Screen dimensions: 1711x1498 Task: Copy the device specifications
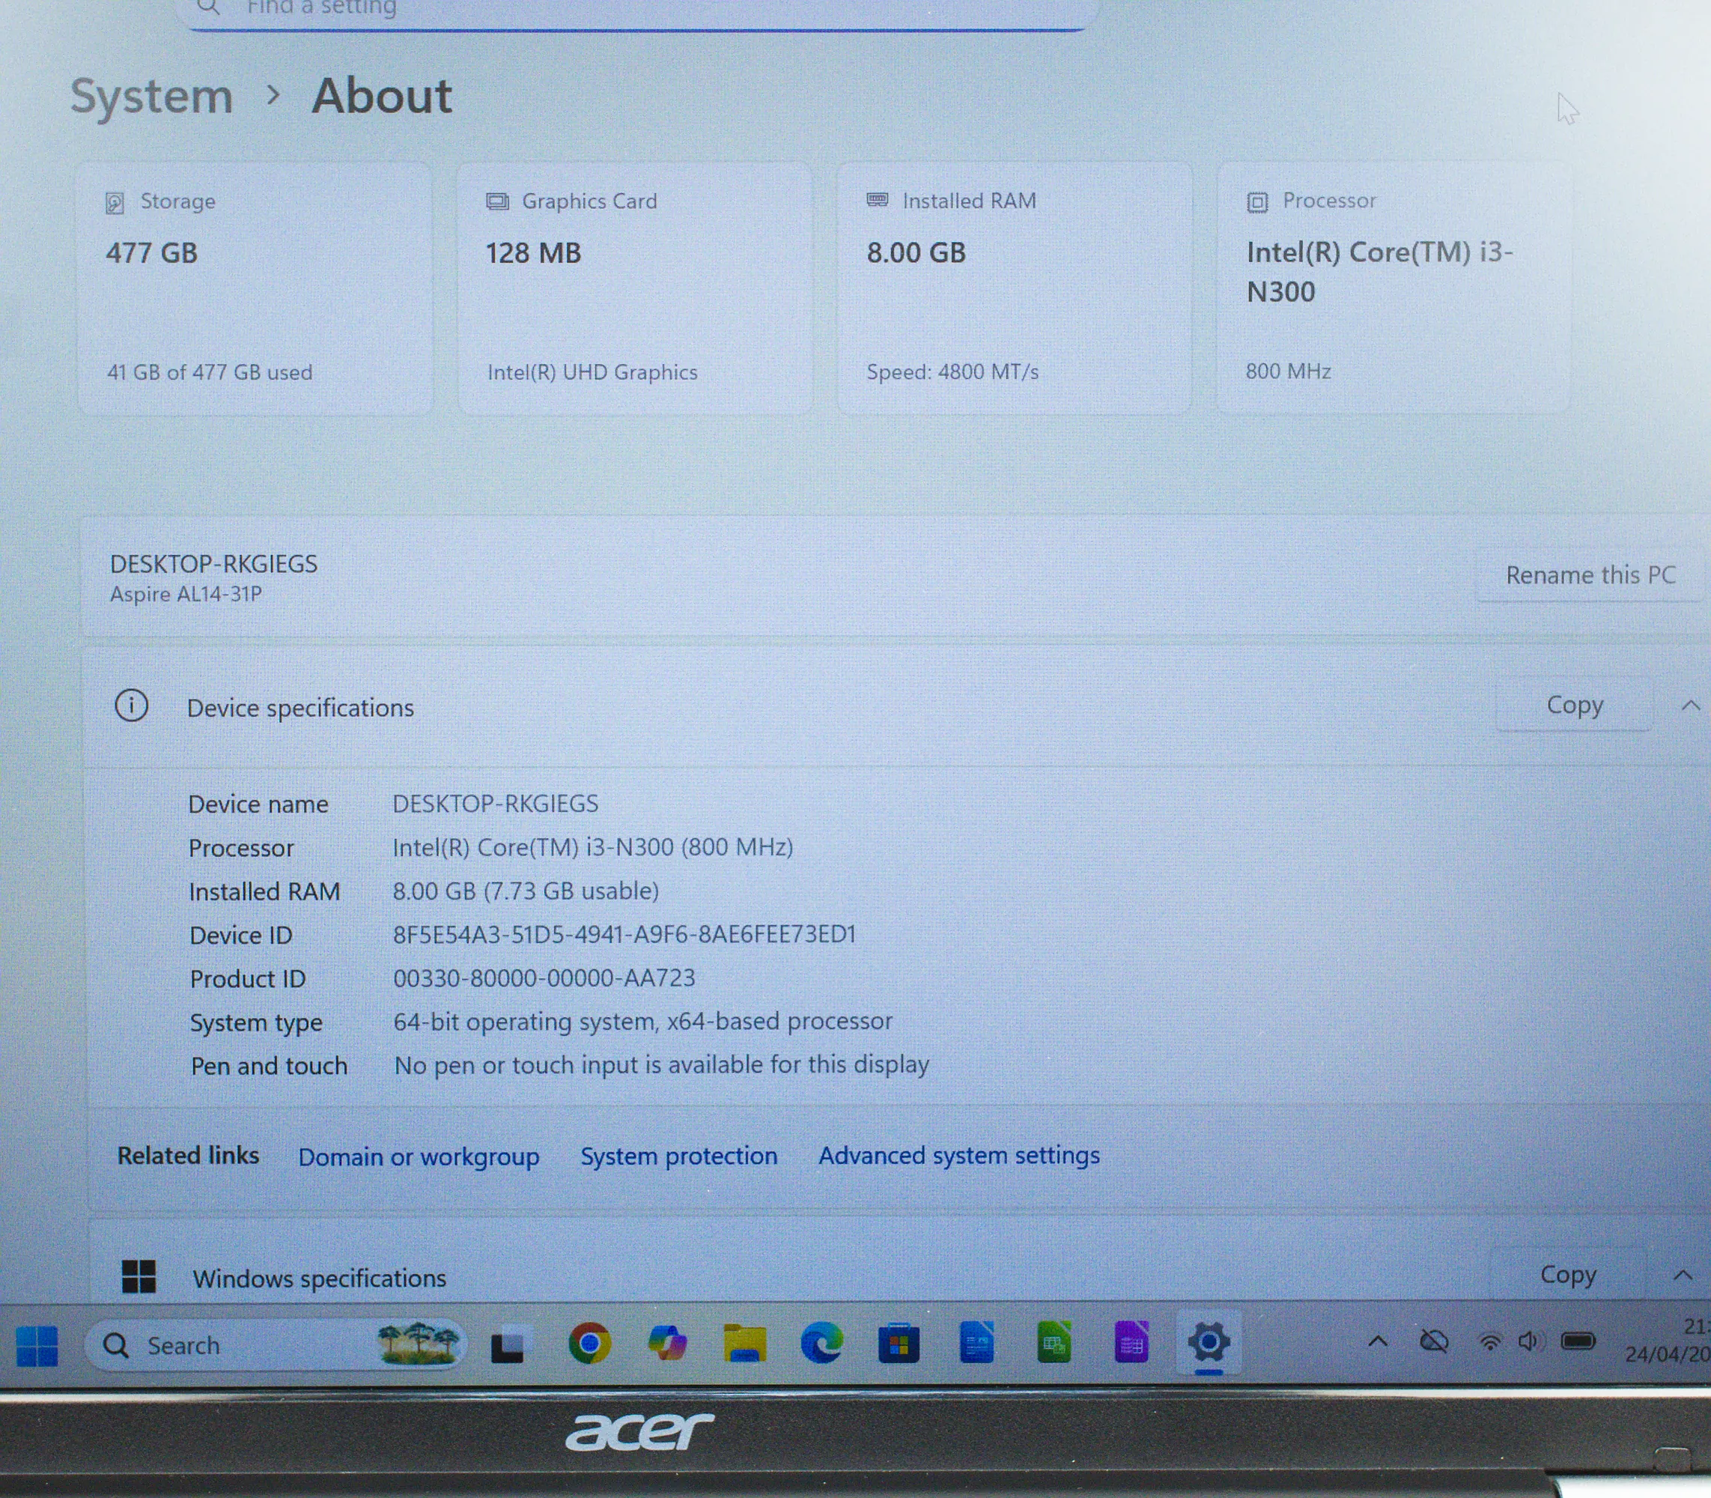(1574, 705)
